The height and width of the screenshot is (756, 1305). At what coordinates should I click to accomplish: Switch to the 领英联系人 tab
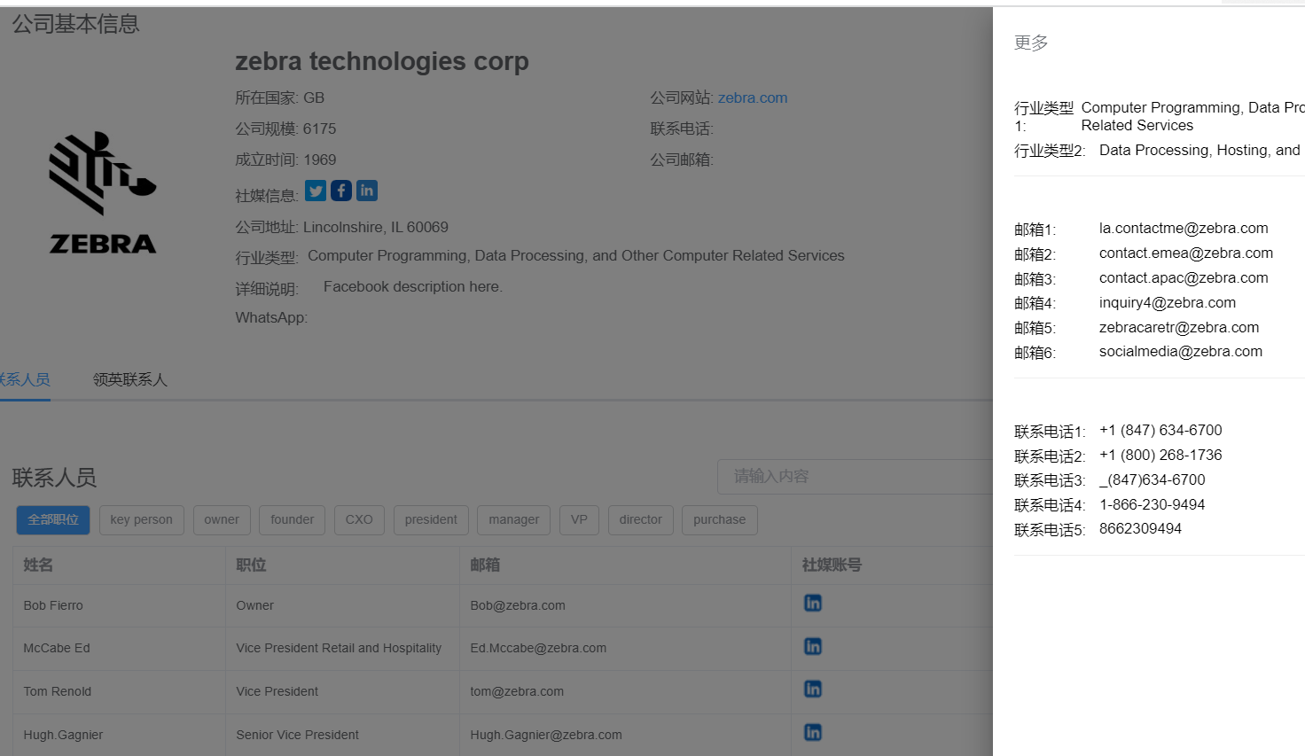[130, 379]
